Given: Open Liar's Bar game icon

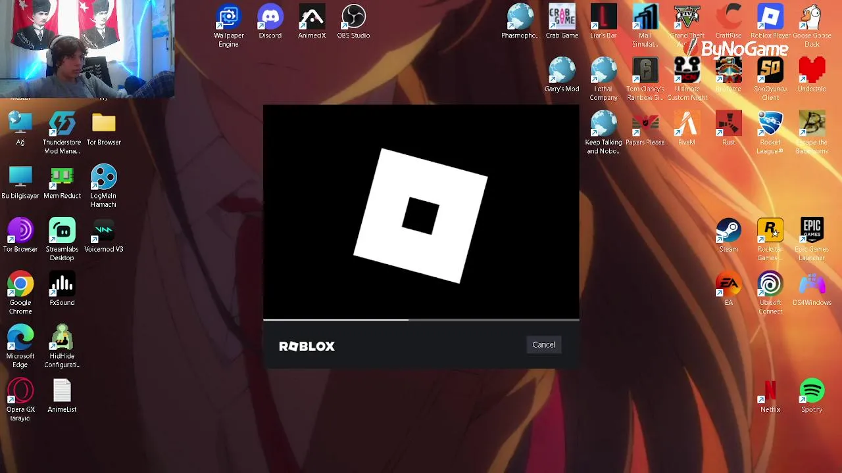Looking at the screenshot, I should 603,22.
